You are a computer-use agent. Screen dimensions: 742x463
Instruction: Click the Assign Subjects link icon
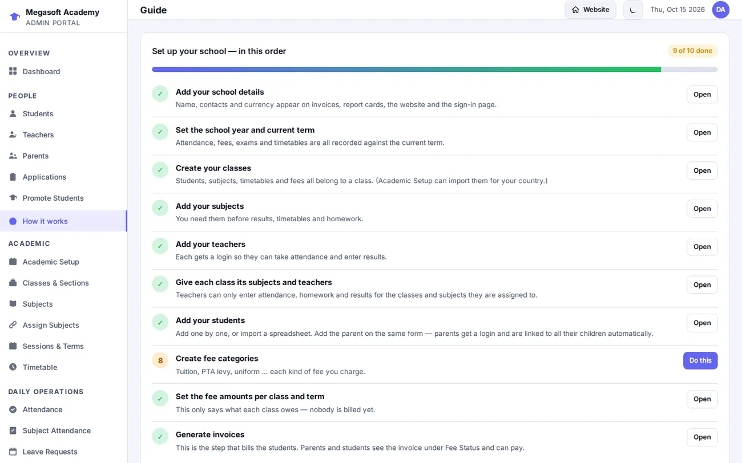click(x=13, y=325)
